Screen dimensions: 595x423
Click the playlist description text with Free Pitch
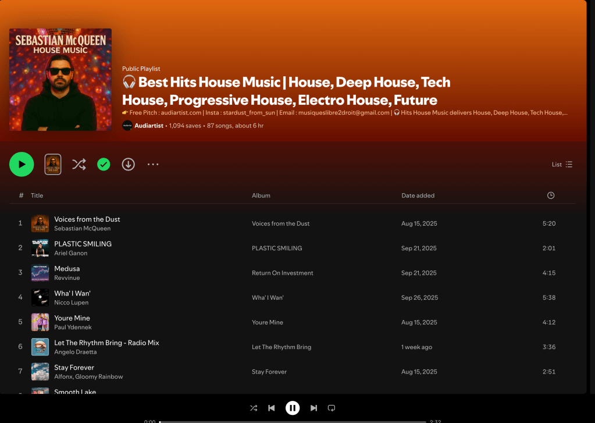(x=344, y=113)
